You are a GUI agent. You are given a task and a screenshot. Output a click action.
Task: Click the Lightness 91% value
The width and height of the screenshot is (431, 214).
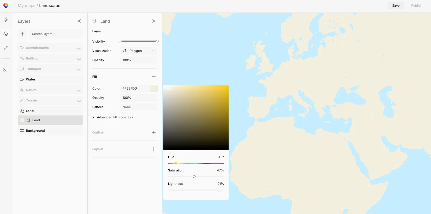tap(220, 184)
